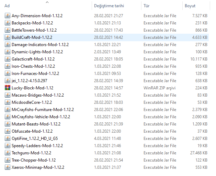Image resolution: width=216 pixels, height=176 pixels.
Task: Select file name Mutant-Beasts-Mod-1.12.2
Action: coord(36,124)
